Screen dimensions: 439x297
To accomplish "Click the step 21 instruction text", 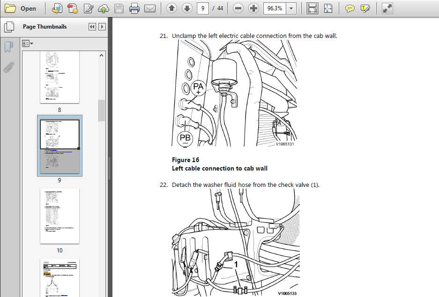I will point(254,36).
